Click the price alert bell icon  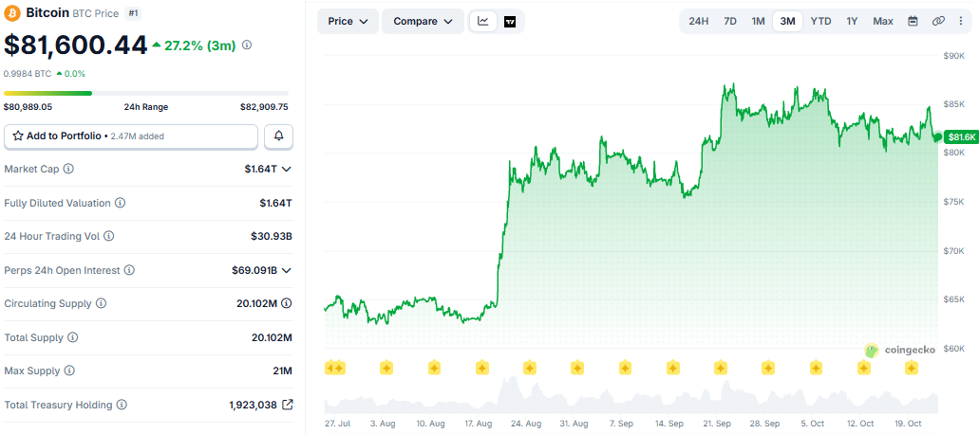click(278, 136)
